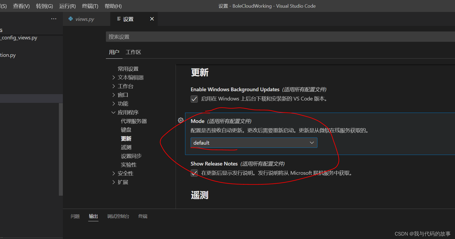This screenshot has width=455, height=239.
Task: Expand the 文本编辑器 settings category
Action: (114, 77)
